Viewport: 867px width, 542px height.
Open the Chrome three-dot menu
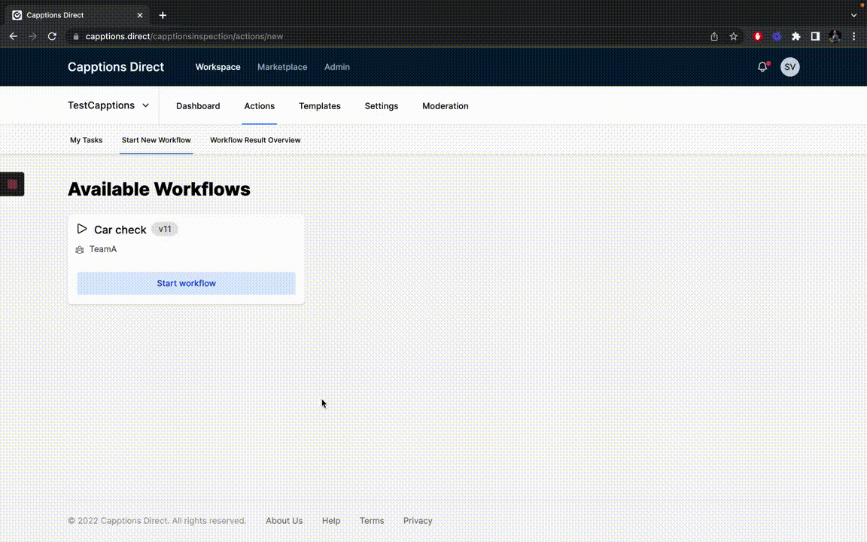(853, 36)
